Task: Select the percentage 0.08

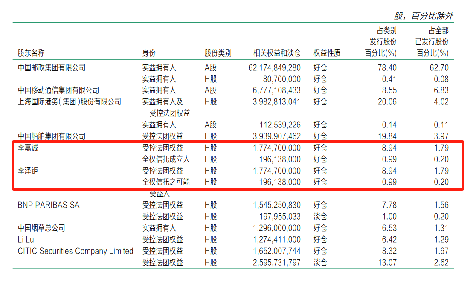Action: [441, 79]
